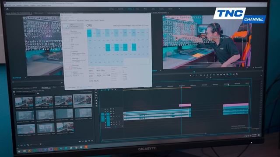
Task: Switch to the Color workspace
Action: click(138, 9)
